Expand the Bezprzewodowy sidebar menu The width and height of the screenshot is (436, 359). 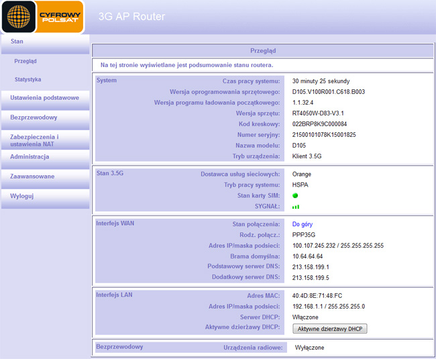(x=34, y=117)
